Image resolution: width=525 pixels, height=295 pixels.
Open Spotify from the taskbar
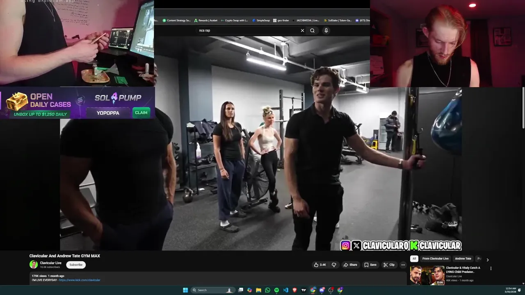click(276, 290)
